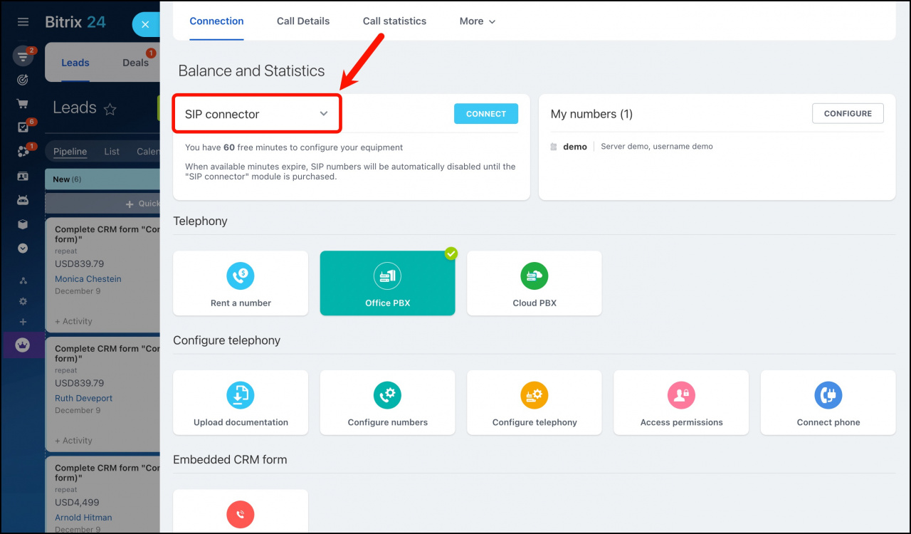Switch to the Call Details tab
Viewport: 911px width, 534px height.
point(303,21)
